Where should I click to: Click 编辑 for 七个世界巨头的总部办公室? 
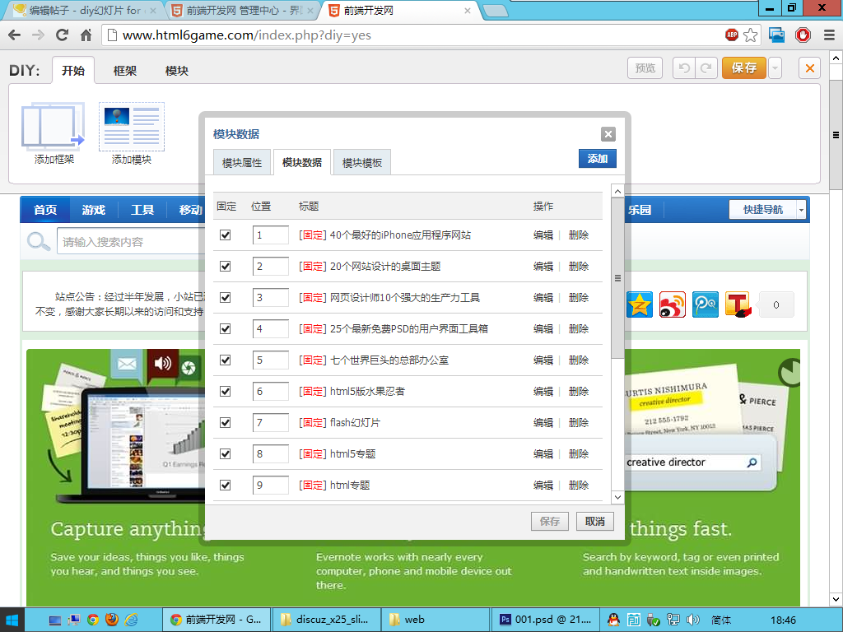(x=543, y=360)
